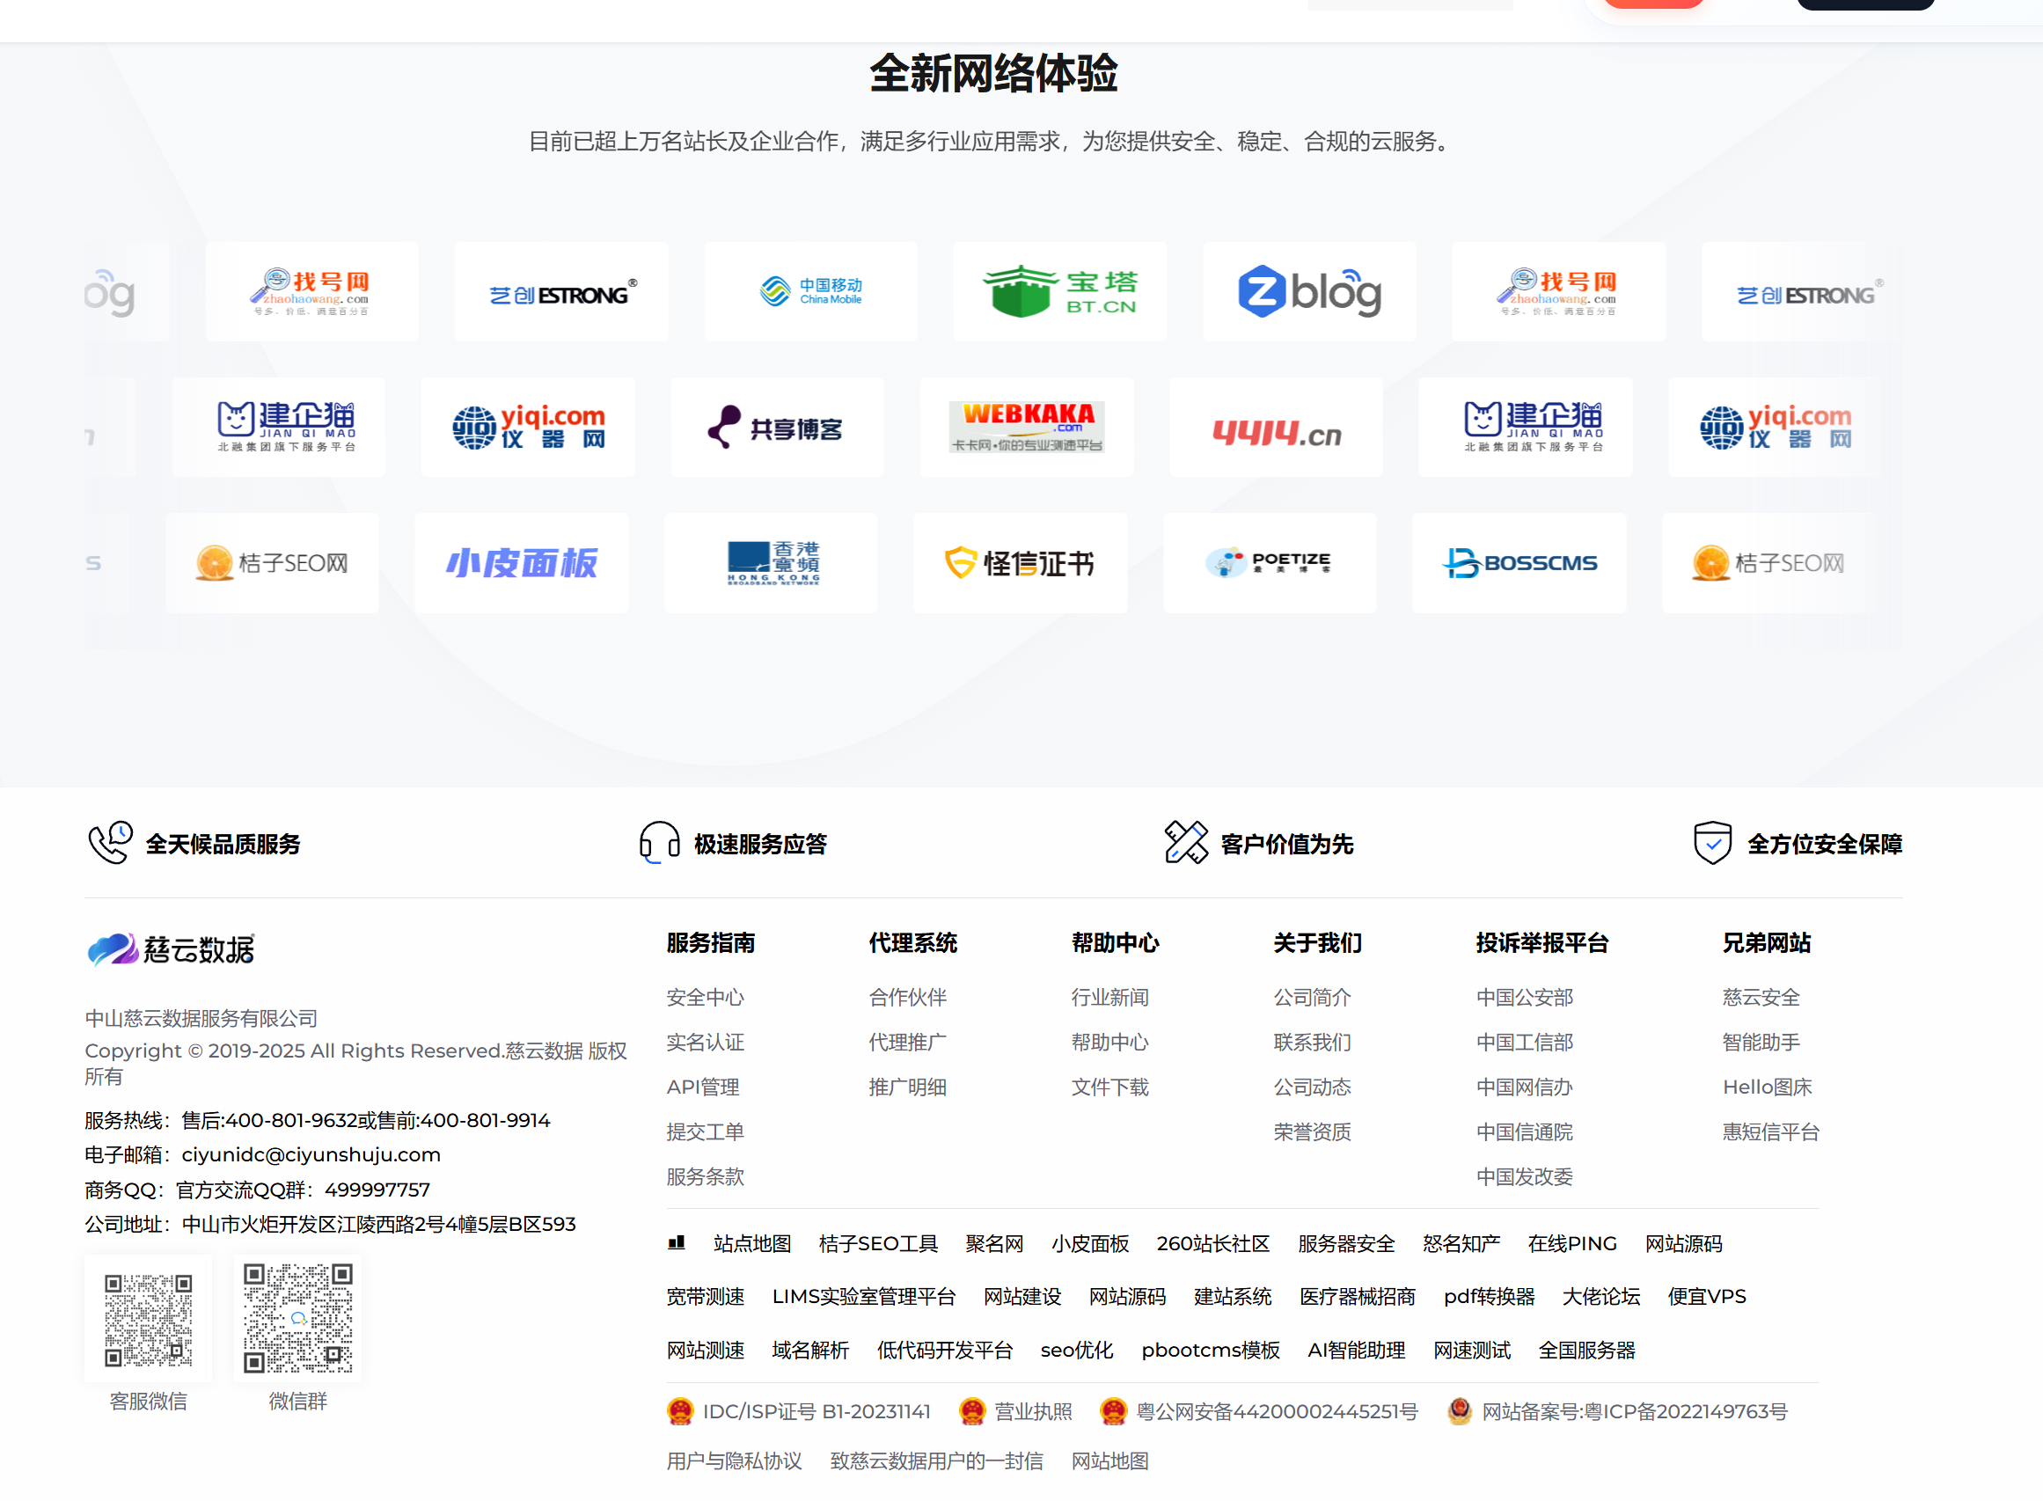
Task: Open the 公司动态 link
Action: pos(1313,1087)
